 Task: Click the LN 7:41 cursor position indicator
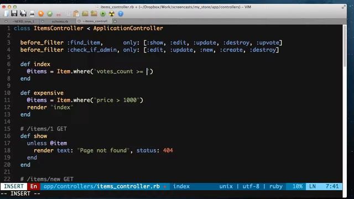[324, 186]
